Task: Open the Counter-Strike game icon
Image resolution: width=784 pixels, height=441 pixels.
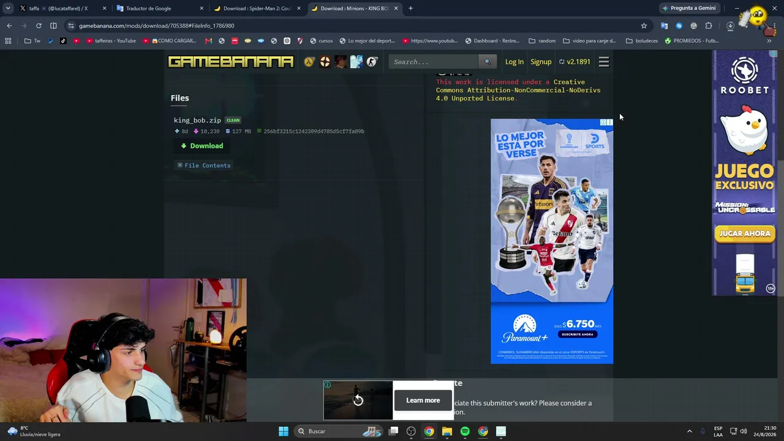Action: point(372,62)
